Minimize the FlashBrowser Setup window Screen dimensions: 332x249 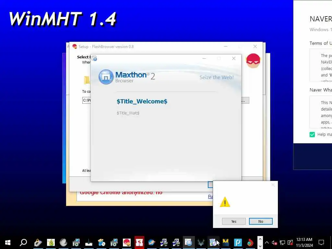(x=226, y=47)
